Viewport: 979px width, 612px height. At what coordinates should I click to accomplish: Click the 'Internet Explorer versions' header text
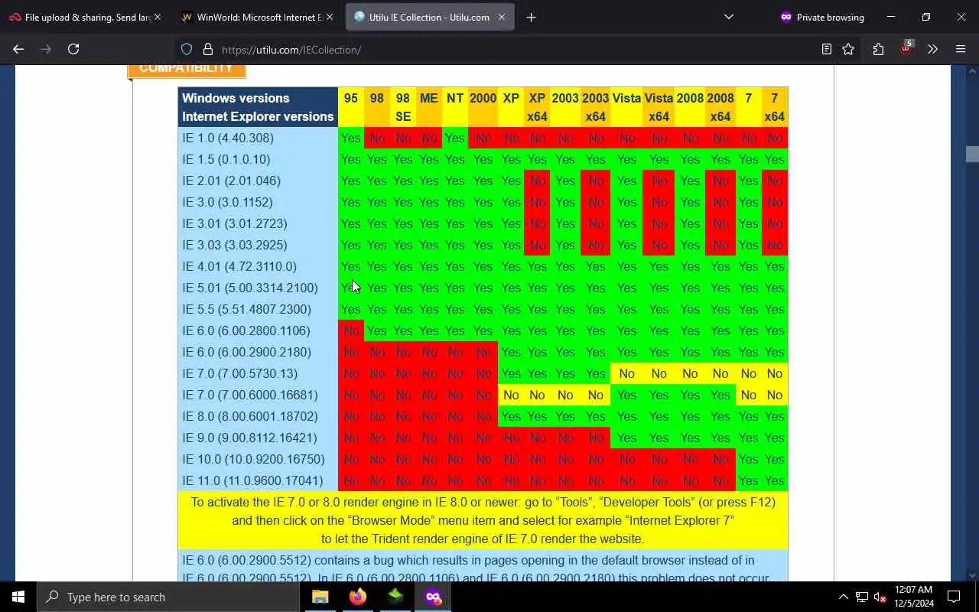point(258,116)
